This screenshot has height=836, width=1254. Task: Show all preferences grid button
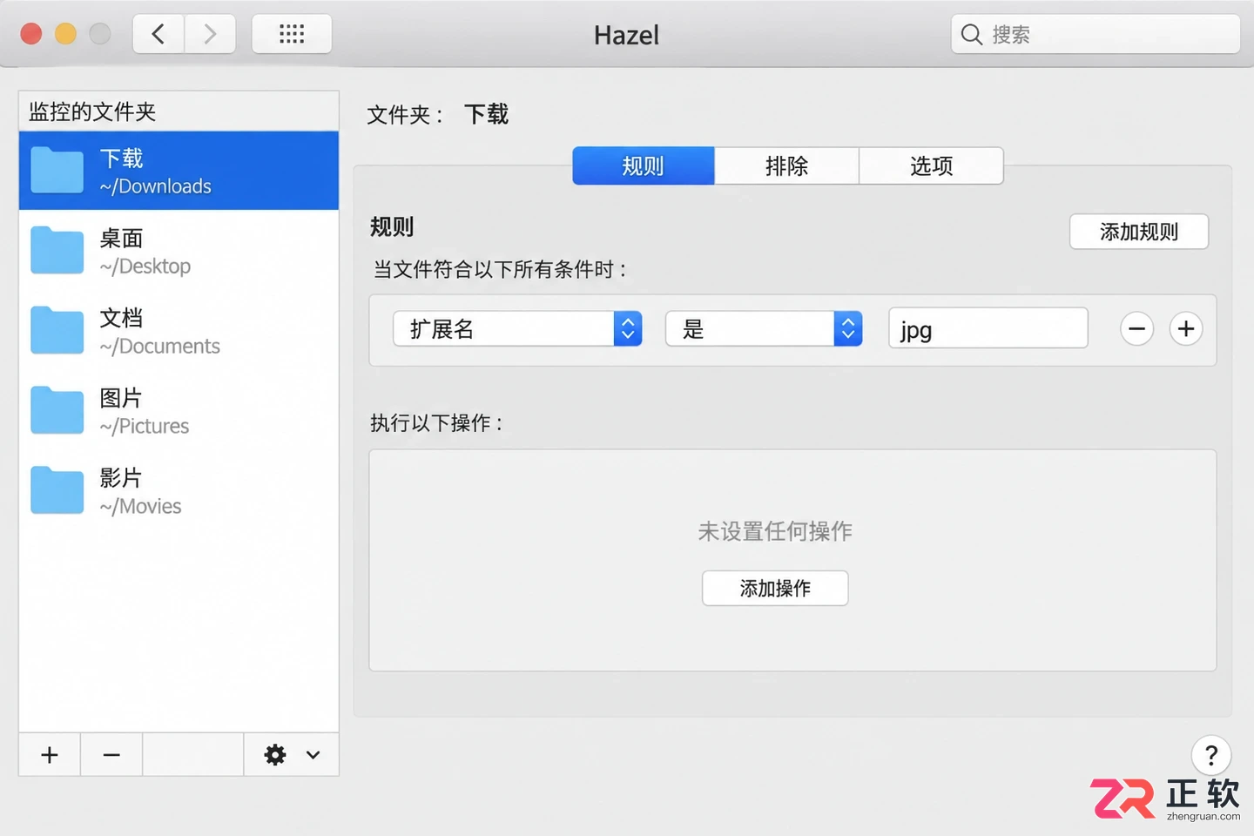pos(292,34)
